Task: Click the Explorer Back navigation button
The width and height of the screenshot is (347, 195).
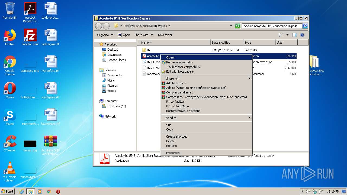Action: coord(98,26)
